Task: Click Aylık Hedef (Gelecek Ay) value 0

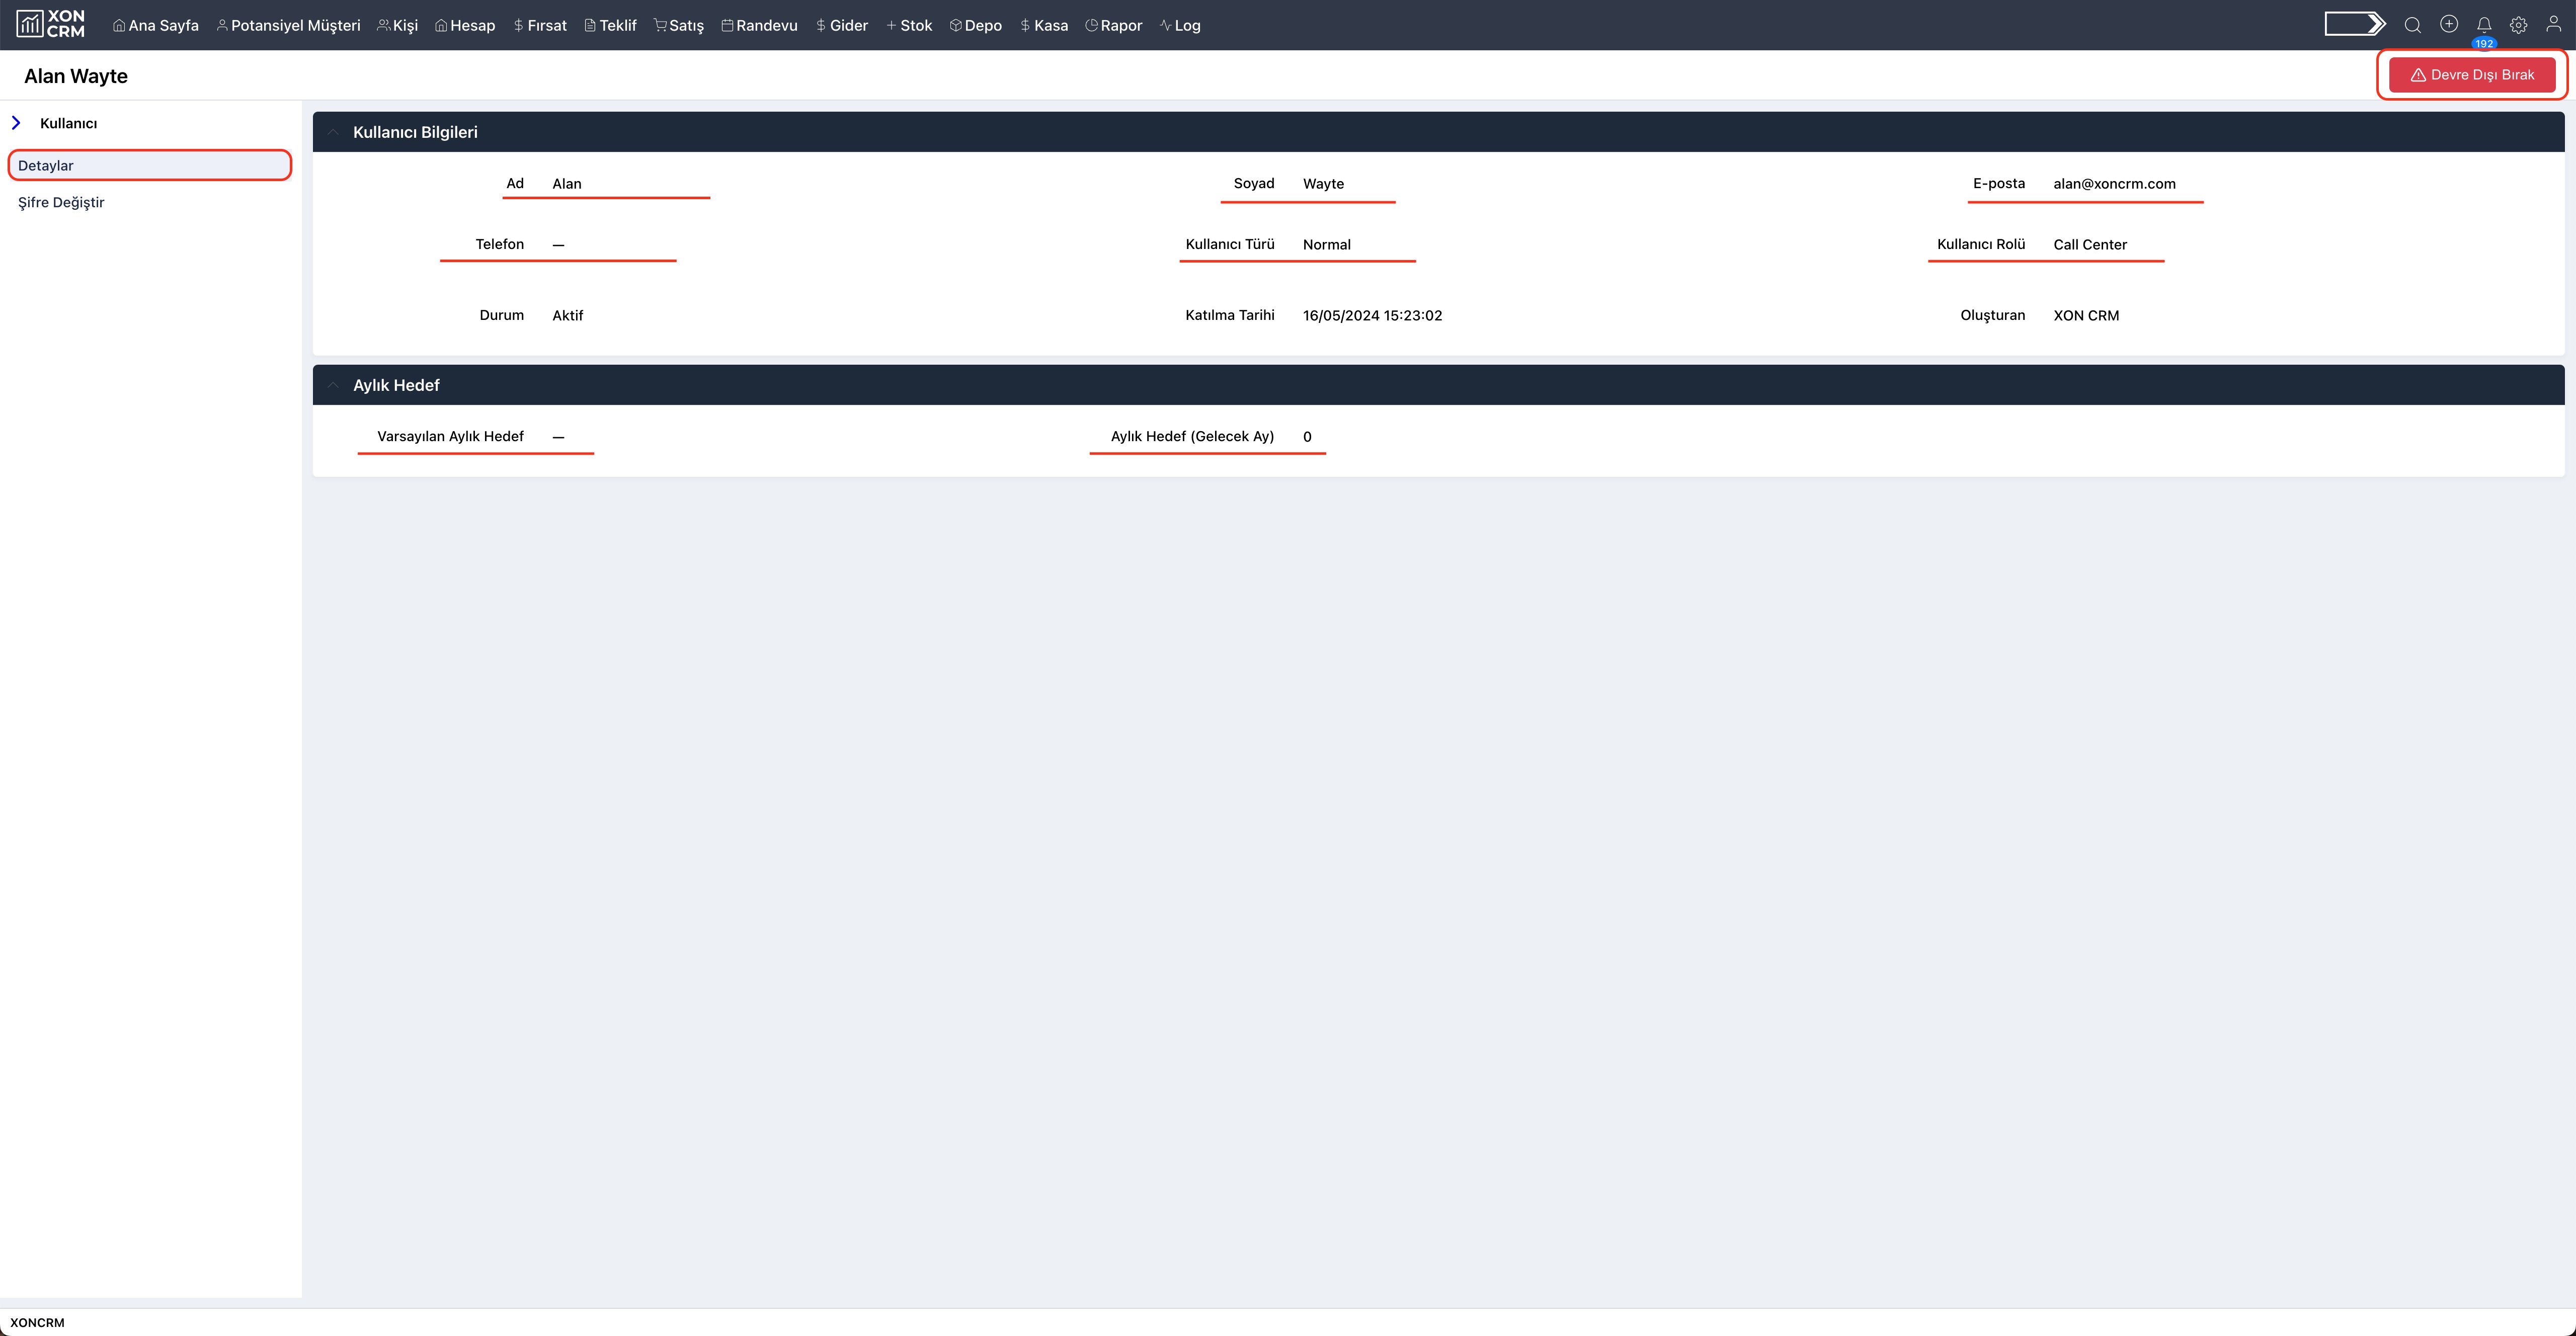Action: (x=1307, y=436)
